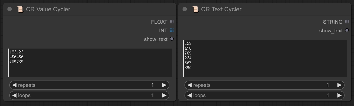This screenshot has height=106, width=354.
Task: Decrease loops in CR Text Cycler
Action: [x=189, y=95]
